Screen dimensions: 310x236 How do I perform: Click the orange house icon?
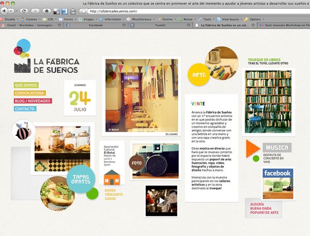112,178
